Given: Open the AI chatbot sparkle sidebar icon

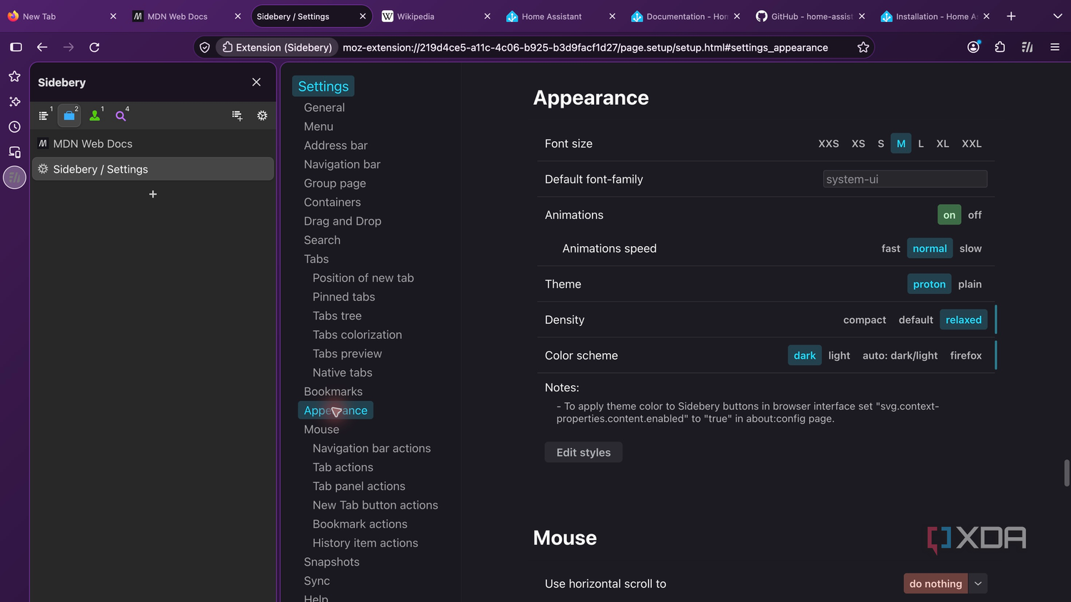Looking at the screenshot, I should click(x=14, y=102).
